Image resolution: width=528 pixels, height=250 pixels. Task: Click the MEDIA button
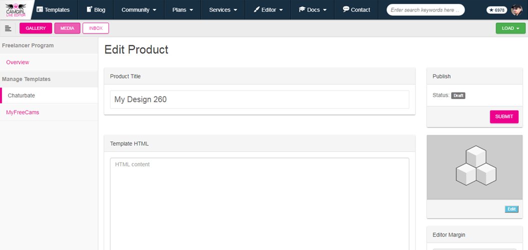click(68, 28)
